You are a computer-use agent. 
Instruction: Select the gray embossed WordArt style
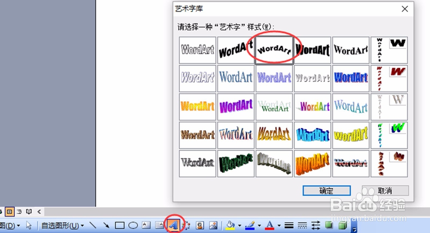click(197, 163)
